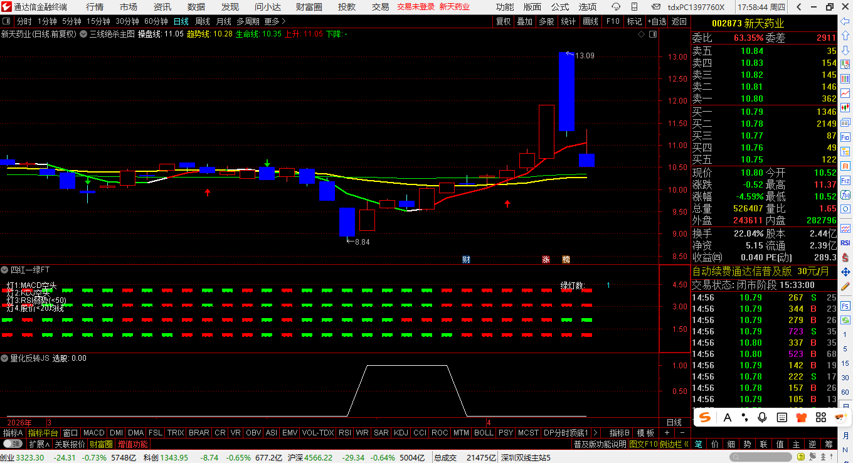Click the 画线 drawing button

coord(590,21)
